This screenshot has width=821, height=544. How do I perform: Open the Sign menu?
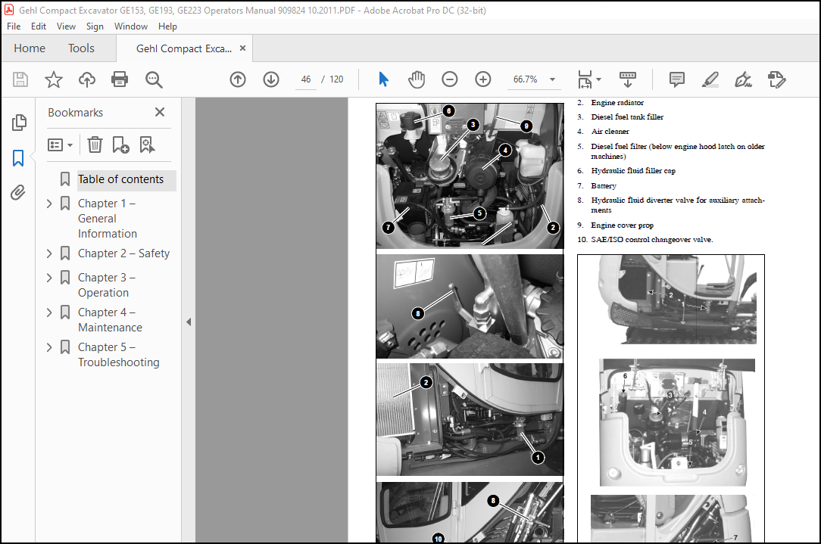95,26
